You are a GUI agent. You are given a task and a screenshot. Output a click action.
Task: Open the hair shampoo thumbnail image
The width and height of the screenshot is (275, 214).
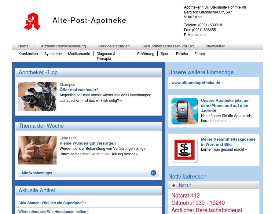click(x=37, y=97)
